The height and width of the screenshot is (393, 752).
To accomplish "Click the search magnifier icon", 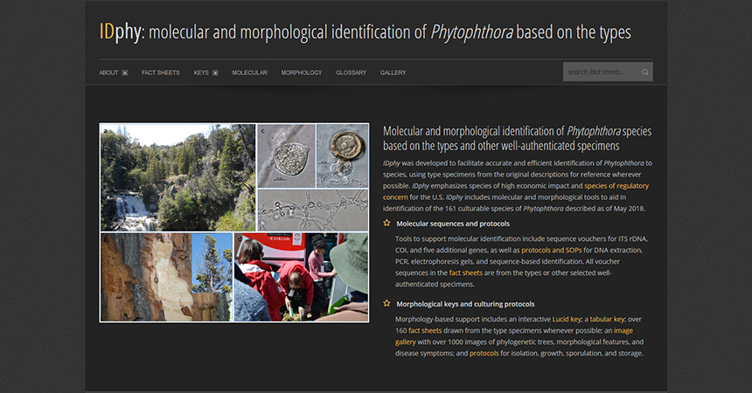I will [x=645, y=72].
